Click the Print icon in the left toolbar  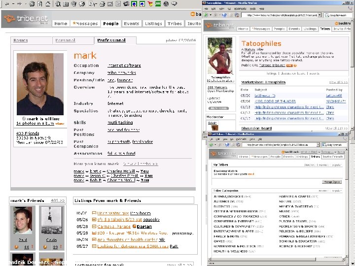[x=103, y=3]
